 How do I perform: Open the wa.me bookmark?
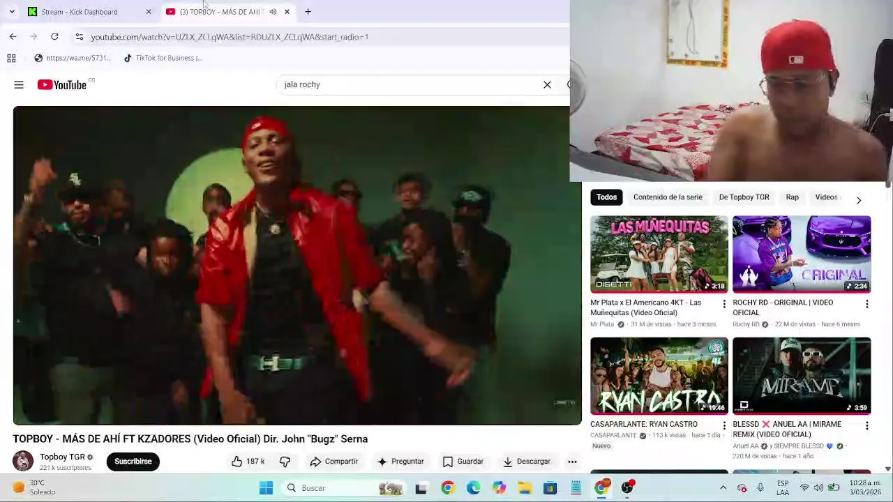coord(72,58)
